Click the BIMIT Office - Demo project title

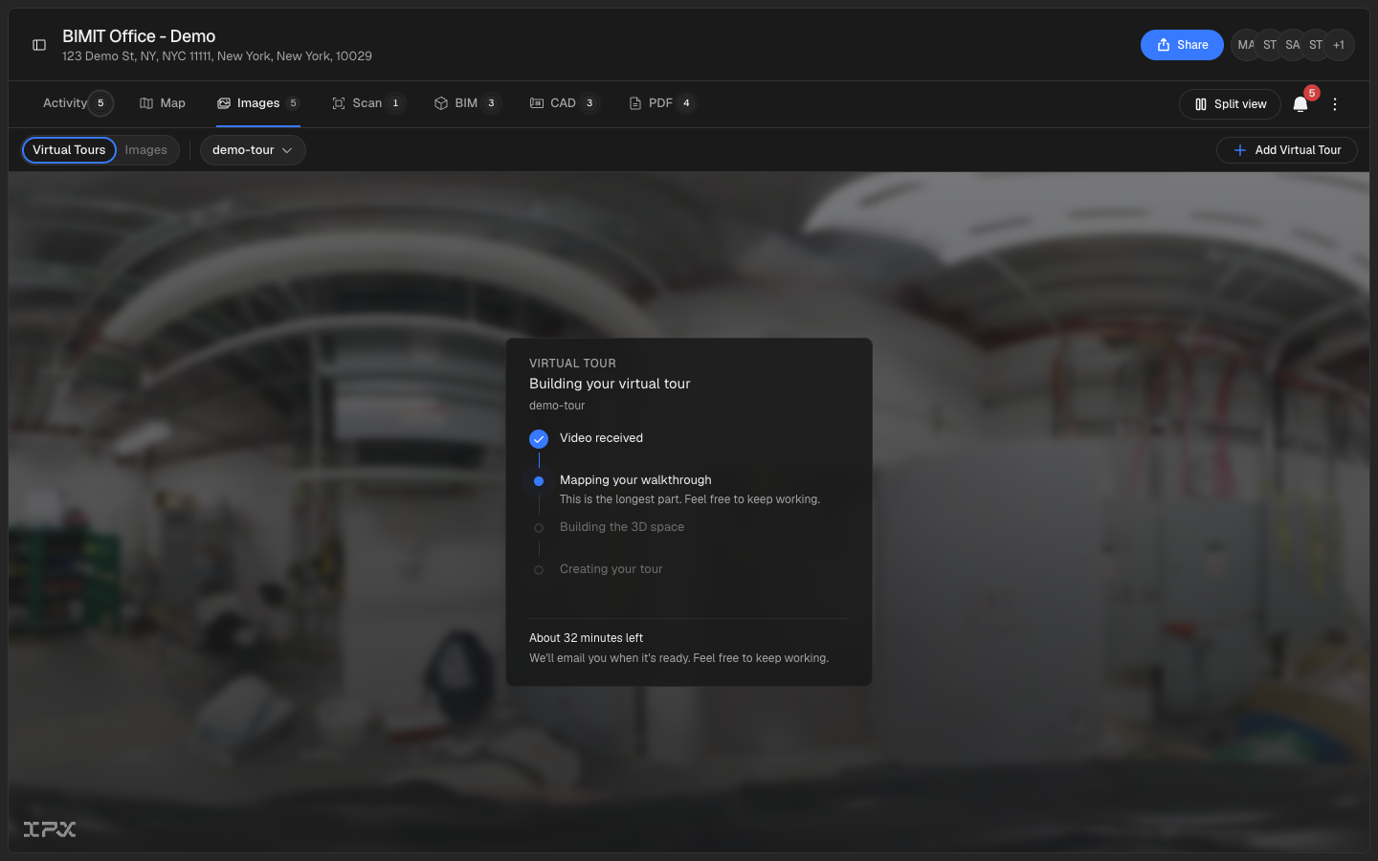tap(139, 36)
